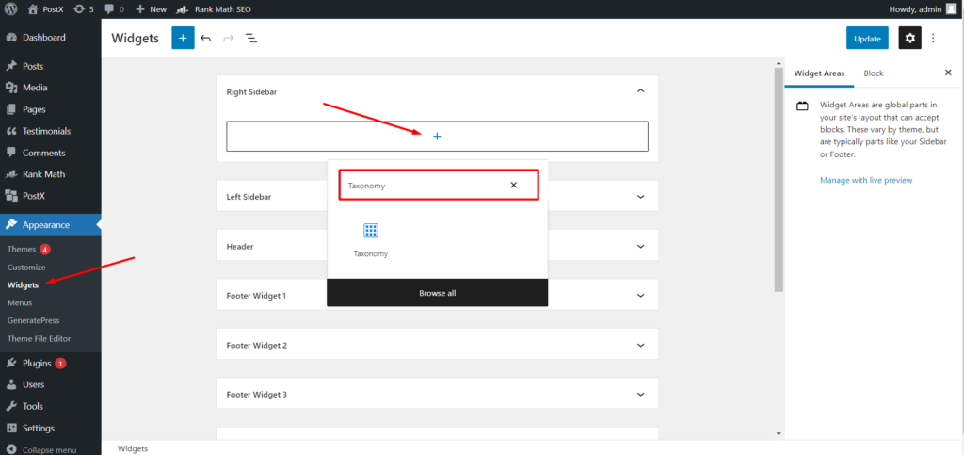Screen dimensions: 964x455
Task: Click the admin avatar image
Action: pos(951,9)
